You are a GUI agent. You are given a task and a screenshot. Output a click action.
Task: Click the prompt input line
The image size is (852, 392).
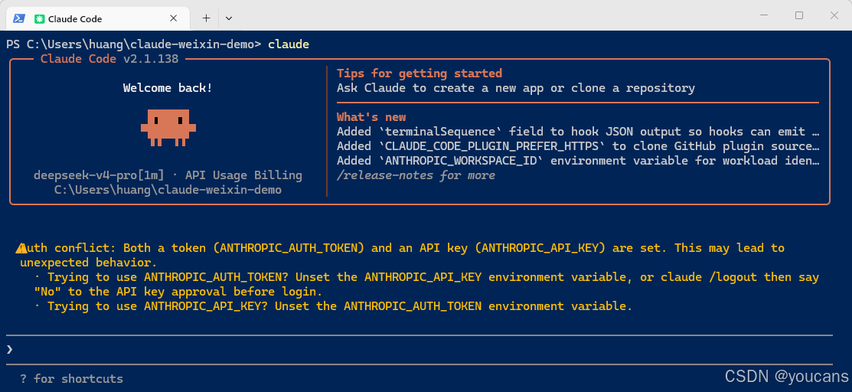(419, 350)
